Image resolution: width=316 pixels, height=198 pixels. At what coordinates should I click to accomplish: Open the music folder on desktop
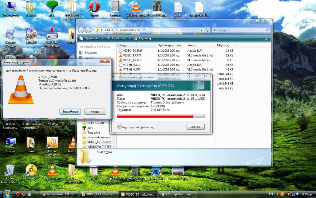click(x=31, y=145)
